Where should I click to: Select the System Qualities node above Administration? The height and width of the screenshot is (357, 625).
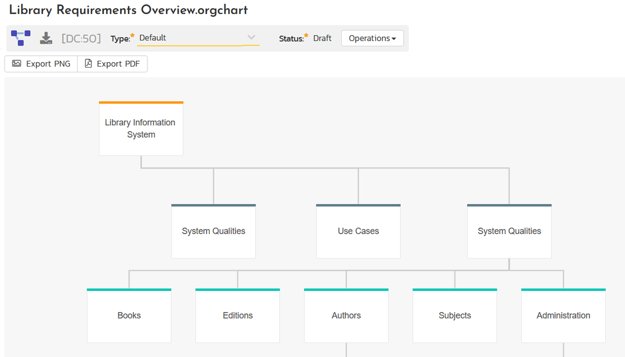(509, 231)
